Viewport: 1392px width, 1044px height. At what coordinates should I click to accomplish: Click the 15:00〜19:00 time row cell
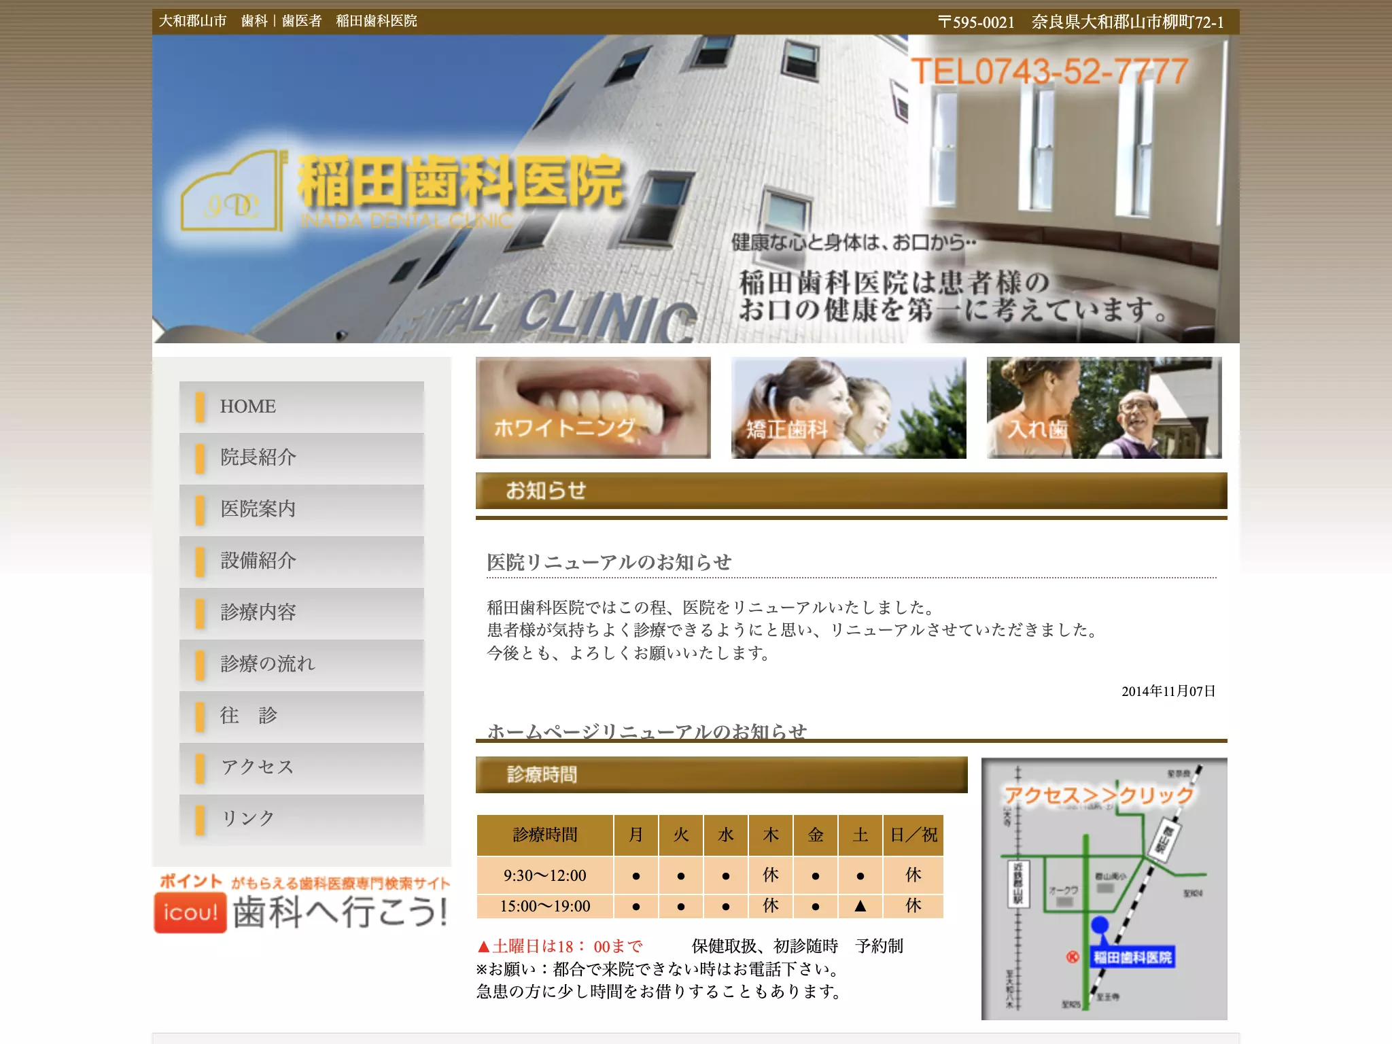(x=545, y=906)
